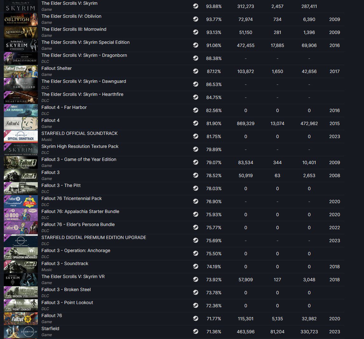
Task: Click Steam icon beside Fallout 76 game
Action: pos(195,318)
